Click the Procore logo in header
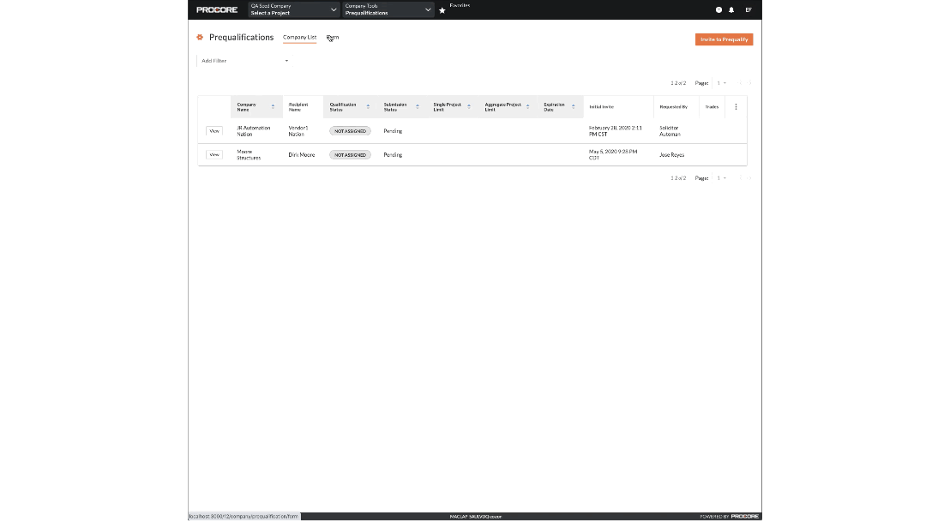The image size is (926, 521). 216,9
